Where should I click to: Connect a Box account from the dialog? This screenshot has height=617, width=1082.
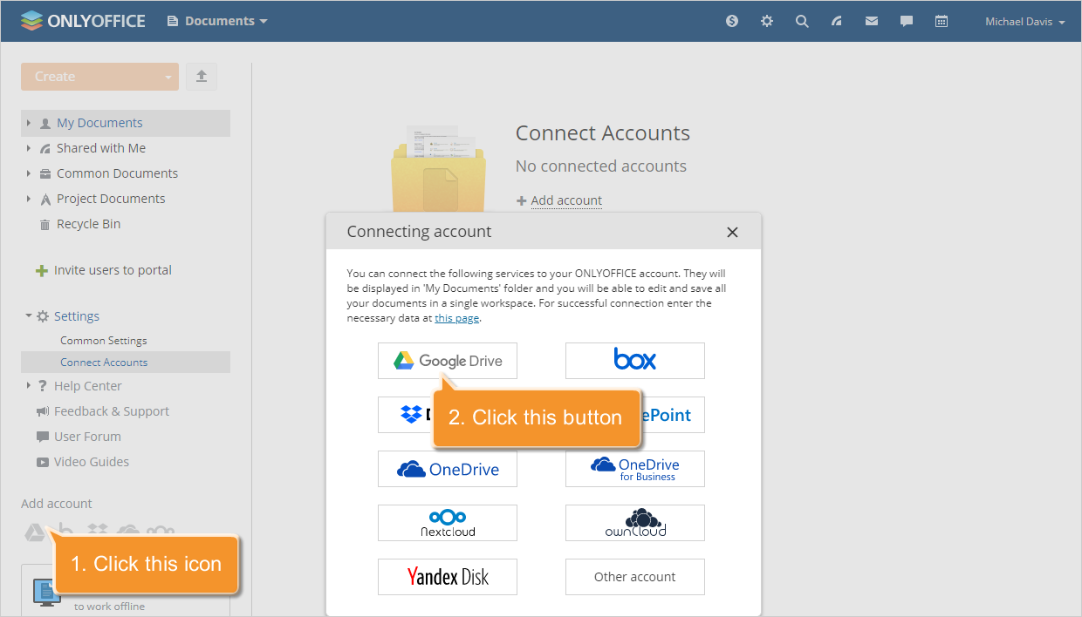click(634, 360)
